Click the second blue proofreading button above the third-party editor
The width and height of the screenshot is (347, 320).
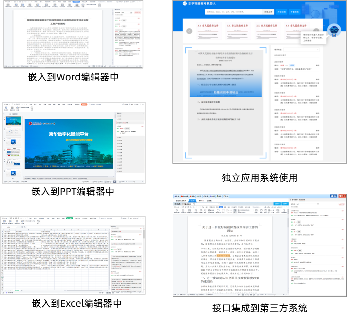(x=285, y=204)
